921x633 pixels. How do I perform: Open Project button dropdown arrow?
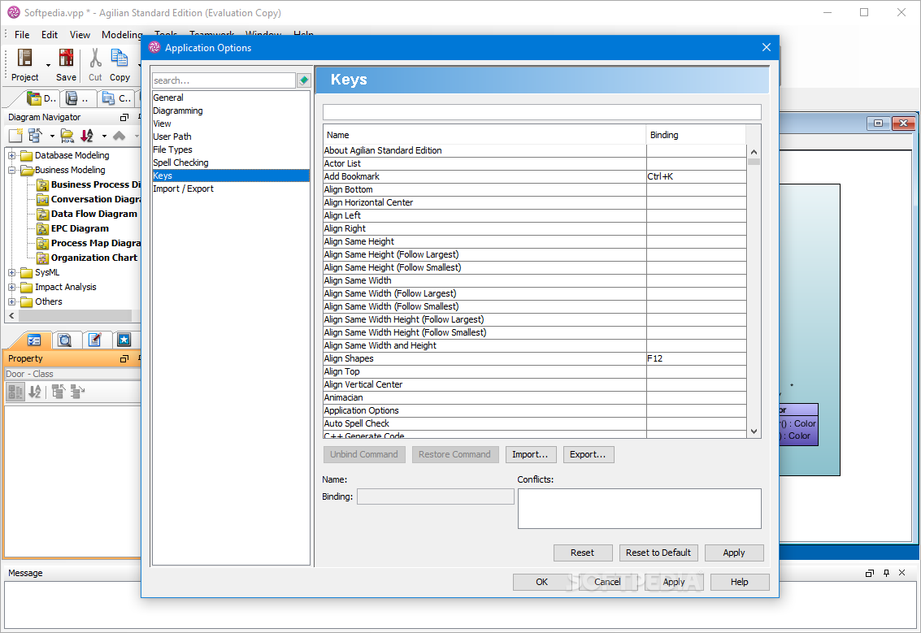pos(48,65)
